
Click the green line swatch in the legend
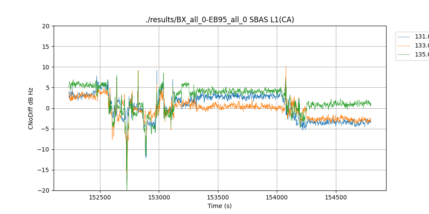tap(405, 54)
